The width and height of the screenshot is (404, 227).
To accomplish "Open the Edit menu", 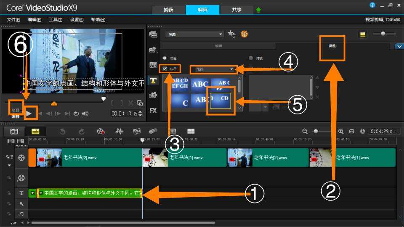I will [x=34, y=20].
